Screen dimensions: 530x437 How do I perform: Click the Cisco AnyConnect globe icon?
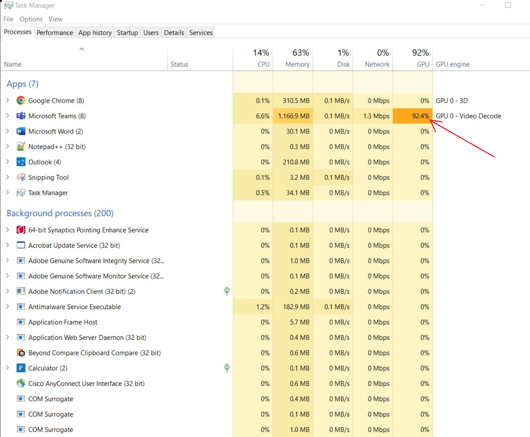21,383
